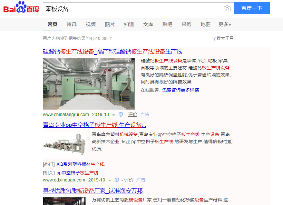Switch to the 图片 tab
This screenshot has width=283, height=205.
(110, 24)
